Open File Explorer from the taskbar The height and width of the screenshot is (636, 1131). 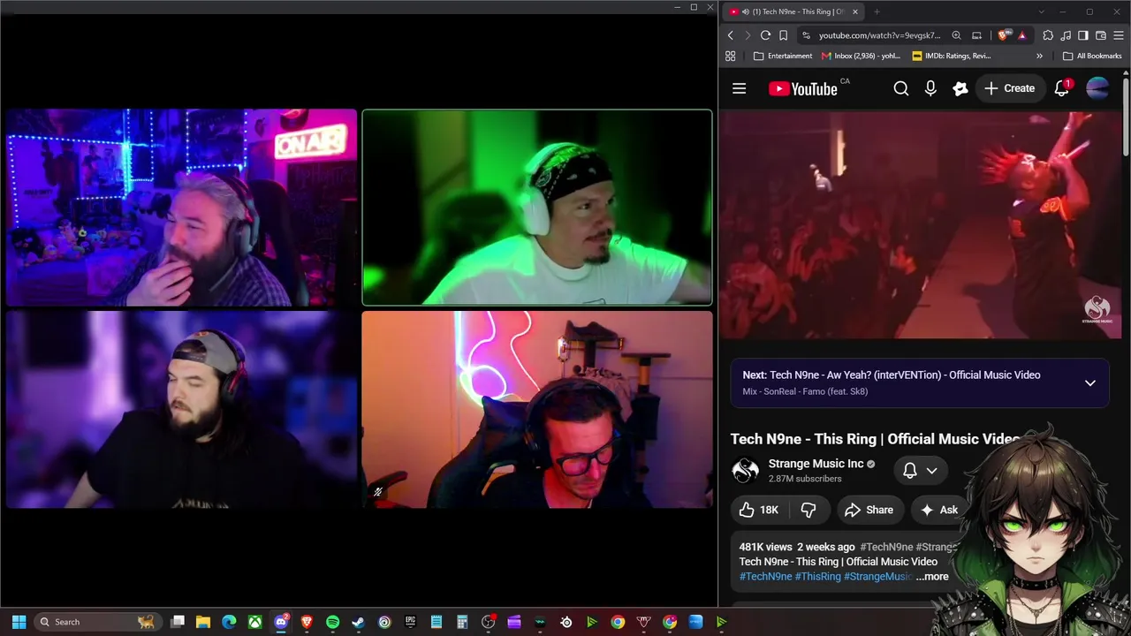pos(203,622)
